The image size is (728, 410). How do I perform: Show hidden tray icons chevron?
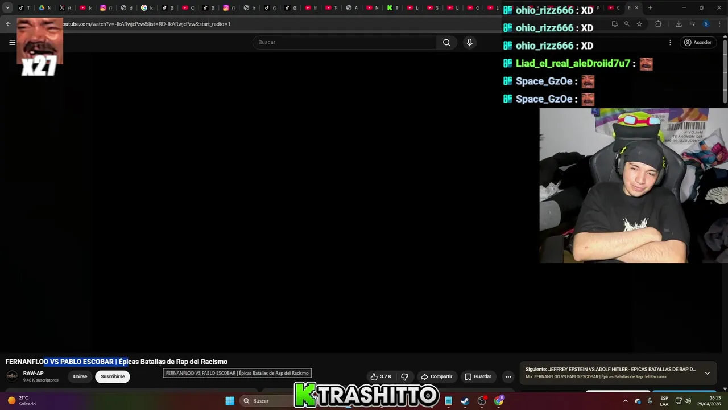[x=625, y=401]
